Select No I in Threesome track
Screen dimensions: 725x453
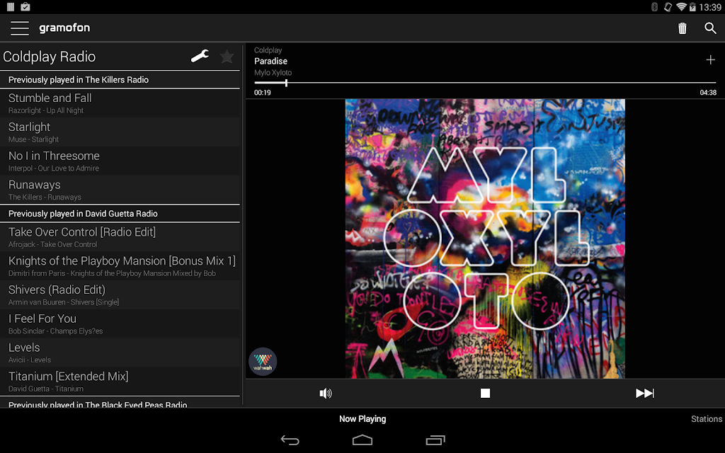pos(120,161)
